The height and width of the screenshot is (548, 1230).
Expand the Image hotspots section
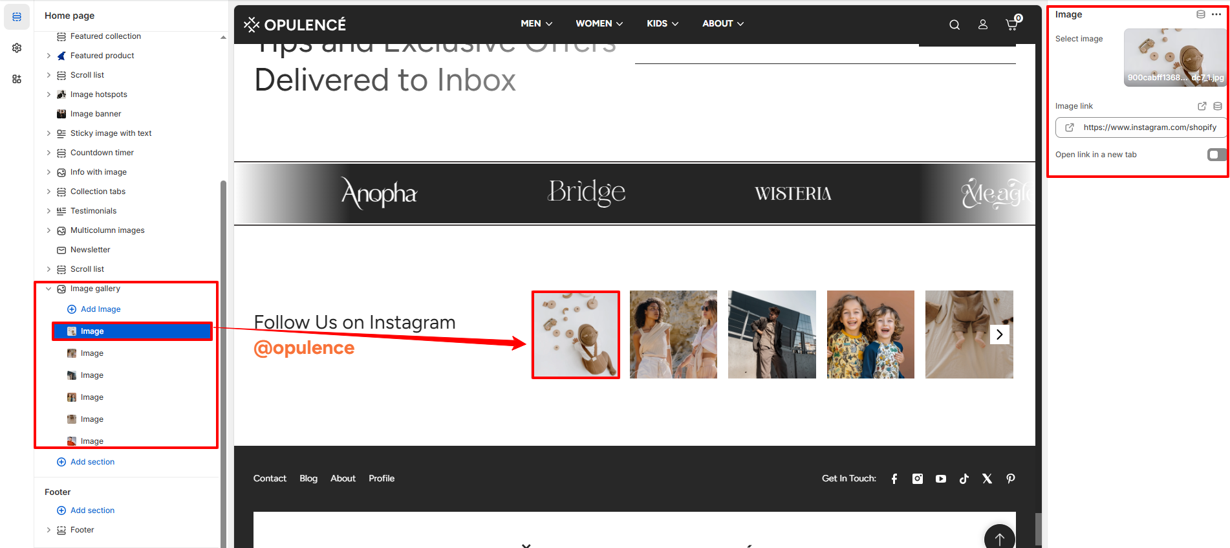point(49,94)
